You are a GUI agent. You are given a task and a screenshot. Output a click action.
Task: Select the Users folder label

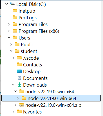(24, 38)
